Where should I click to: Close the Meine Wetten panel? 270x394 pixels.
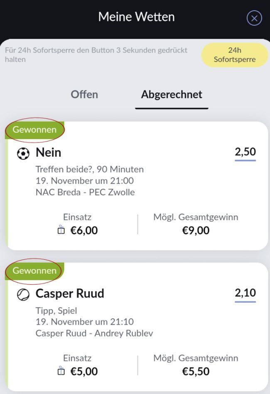click(254, 18)
